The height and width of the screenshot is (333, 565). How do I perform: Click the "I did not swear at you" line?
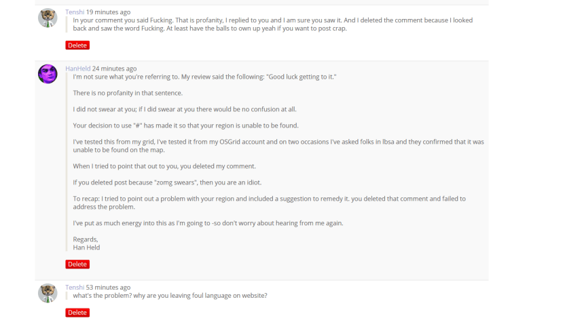[x=184, y=109]
